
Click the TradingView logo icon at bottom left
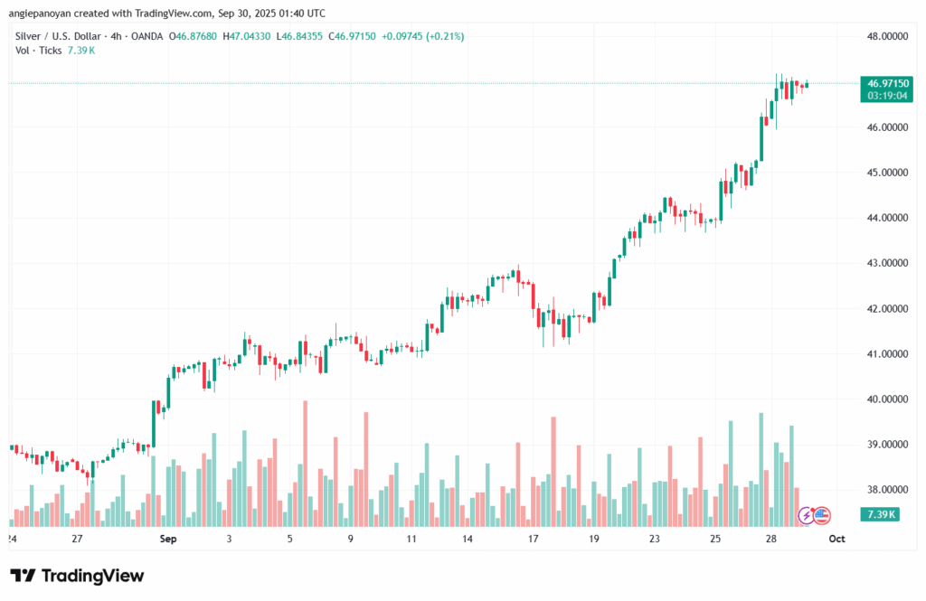[x=23, y=576]
